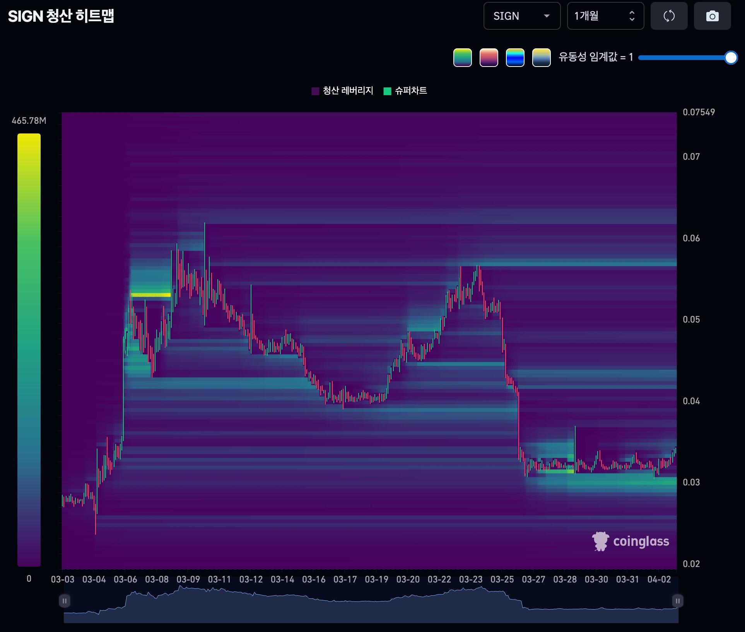Screen dimensions: 745x632
Task: Select the blue rainbow color scheme swatch
Action: click(x=515, y=58)
